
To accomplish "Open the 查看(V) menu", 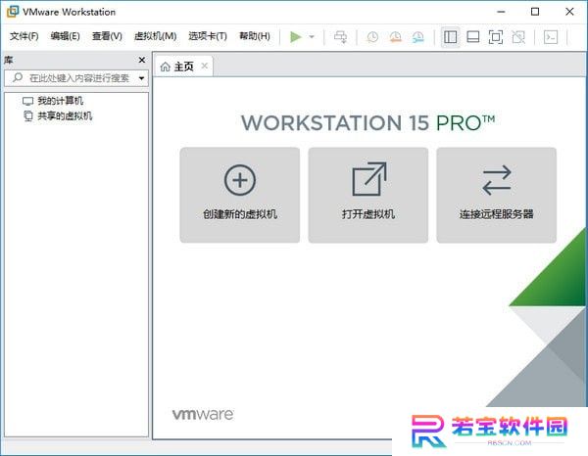I will pyautogui.click(x=107, y=36).
